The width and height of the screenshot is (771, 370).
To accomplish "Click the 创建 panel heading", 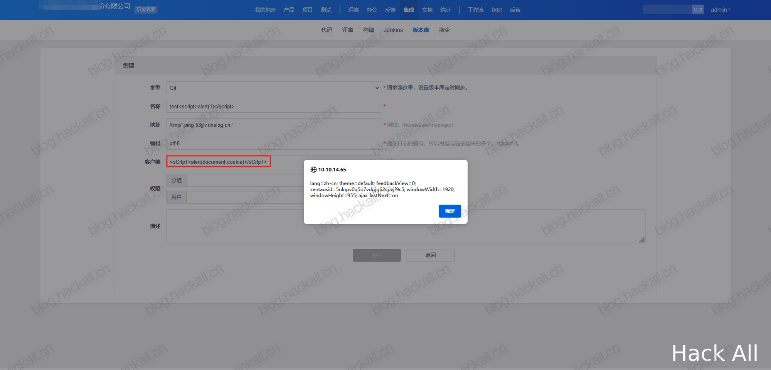I will click(x=129, y=66).
